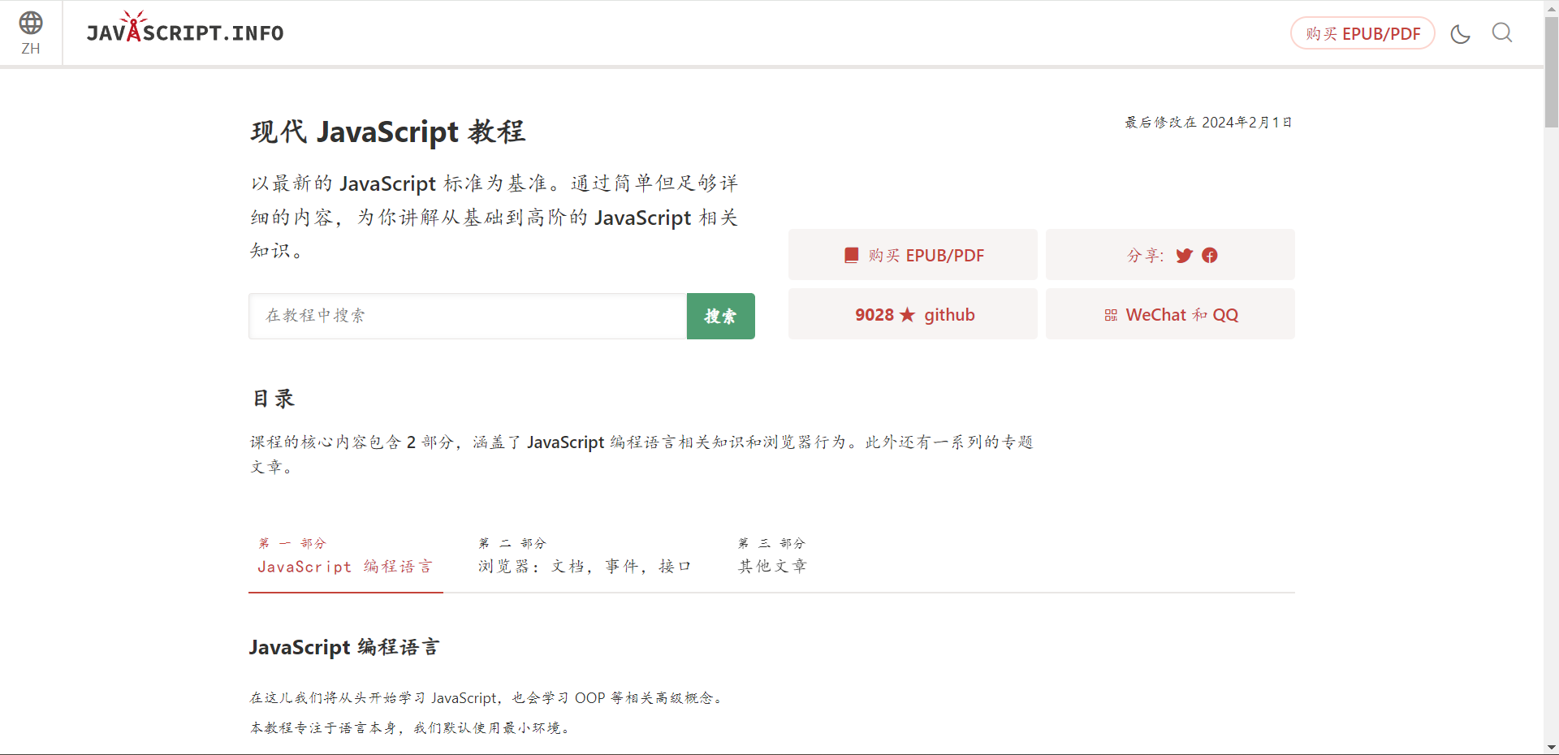Image resolution: width=1559 pixels, height=755 pixels.
Task: Switch to the 第二部分 浏览器 tab
Action: (585, 556)
